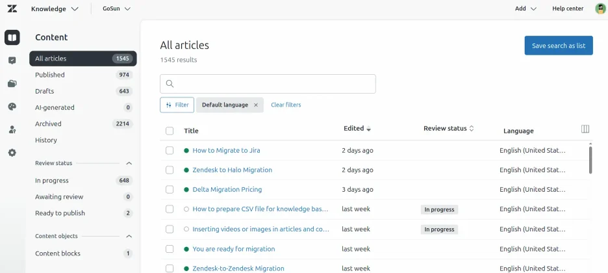The height and width of the screenshot is (273, 608).
Task: Click the Language column header
Action: pyautogui.click(x=518, y=131)
